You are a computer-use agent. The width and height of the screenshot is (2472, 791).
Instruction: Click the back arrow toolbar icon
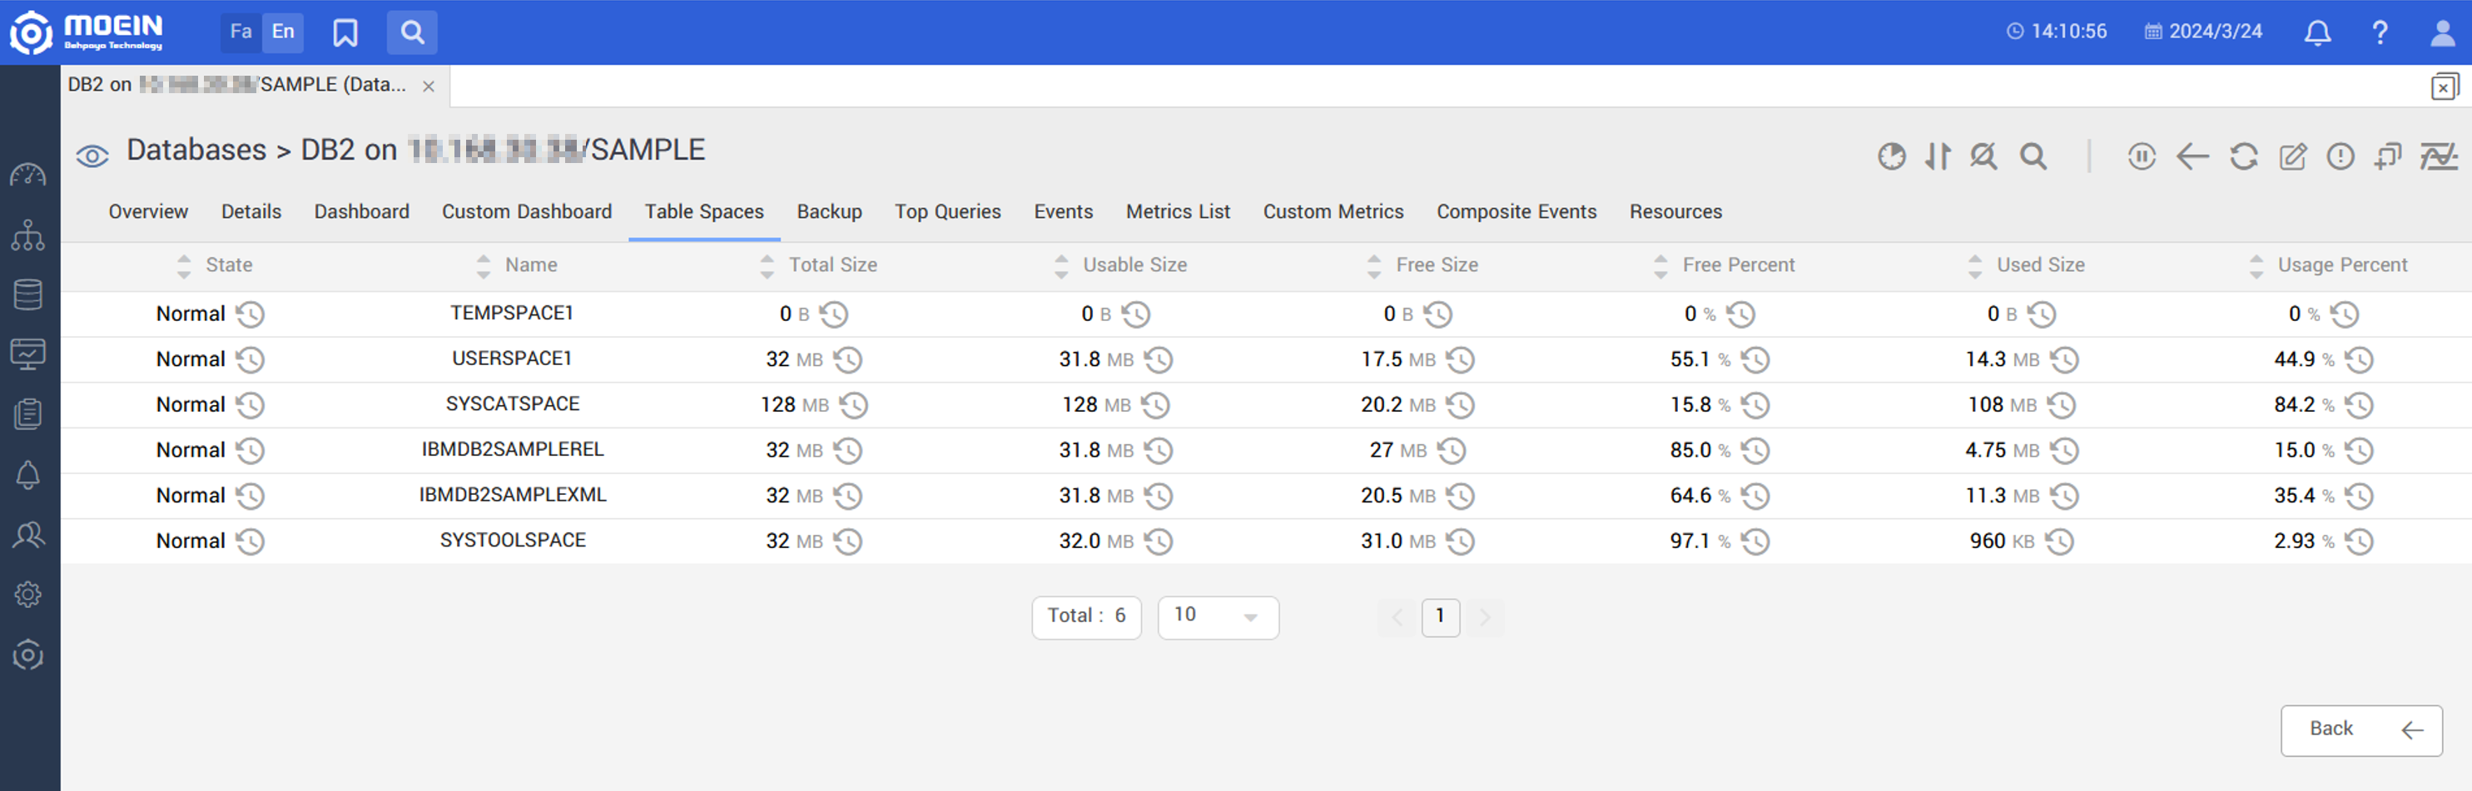click(2192, 156)
